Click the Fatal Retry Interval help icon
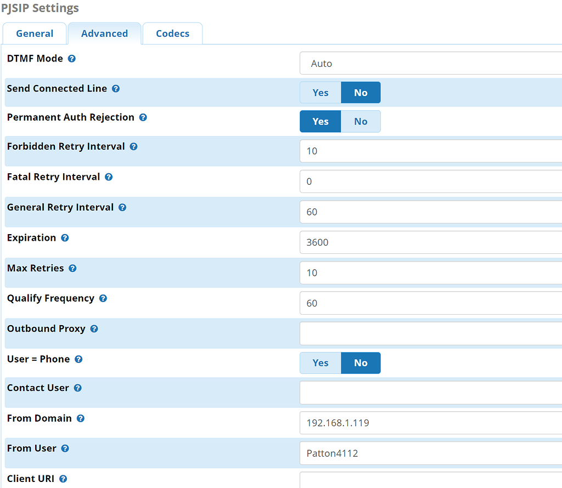 tap(108, 177)
